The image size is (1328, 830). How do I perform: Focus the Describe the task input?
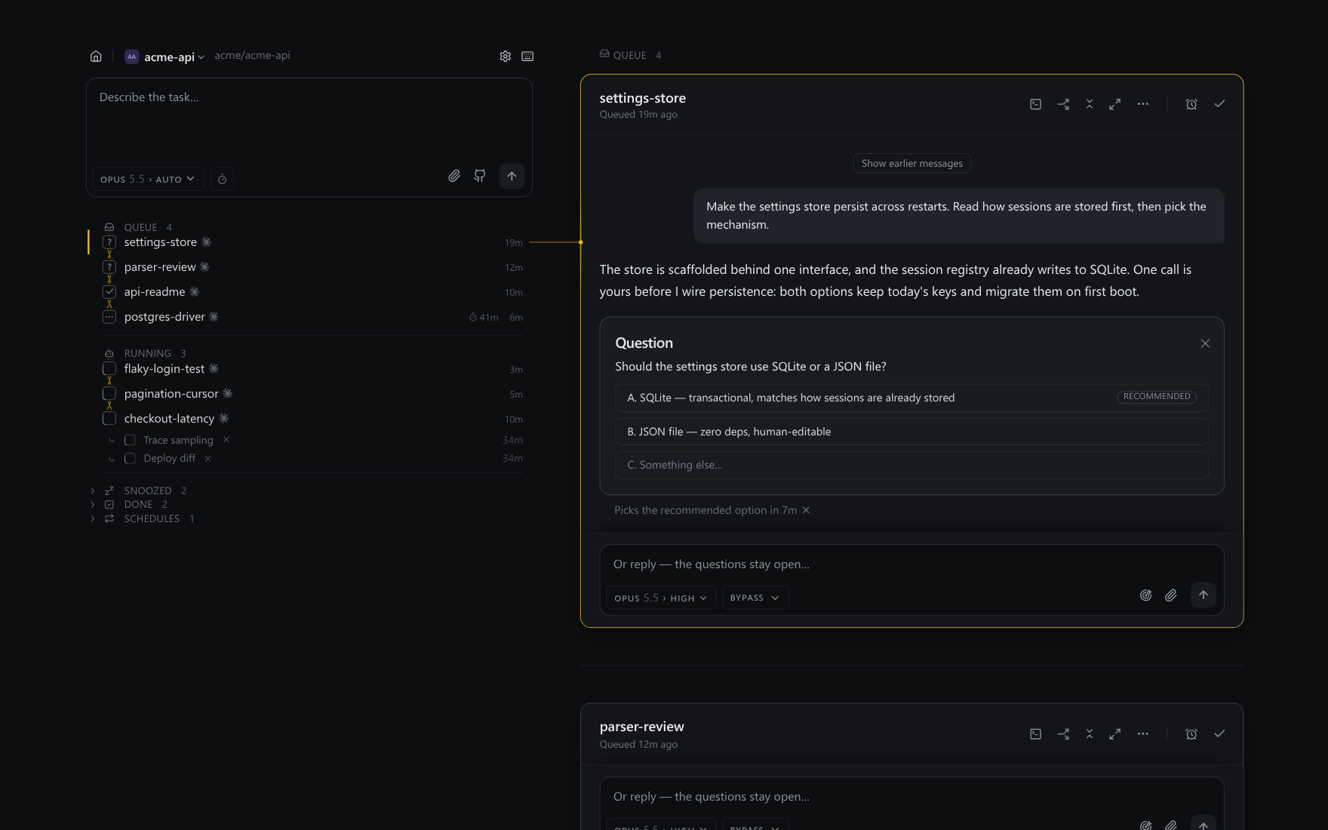point(309,119)
